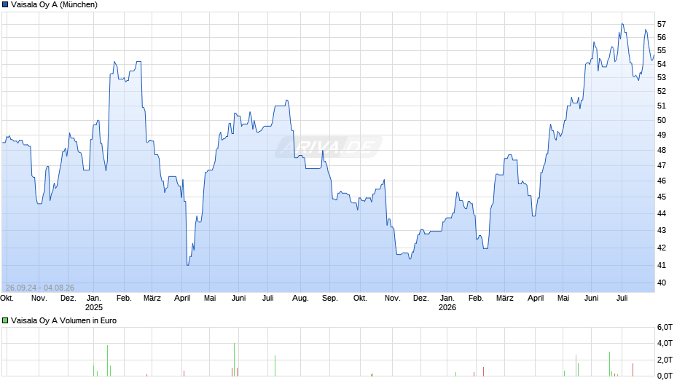This screenshot has width=685, height=383.
Task: Click the price axis label 53
Action: [662, 77]
